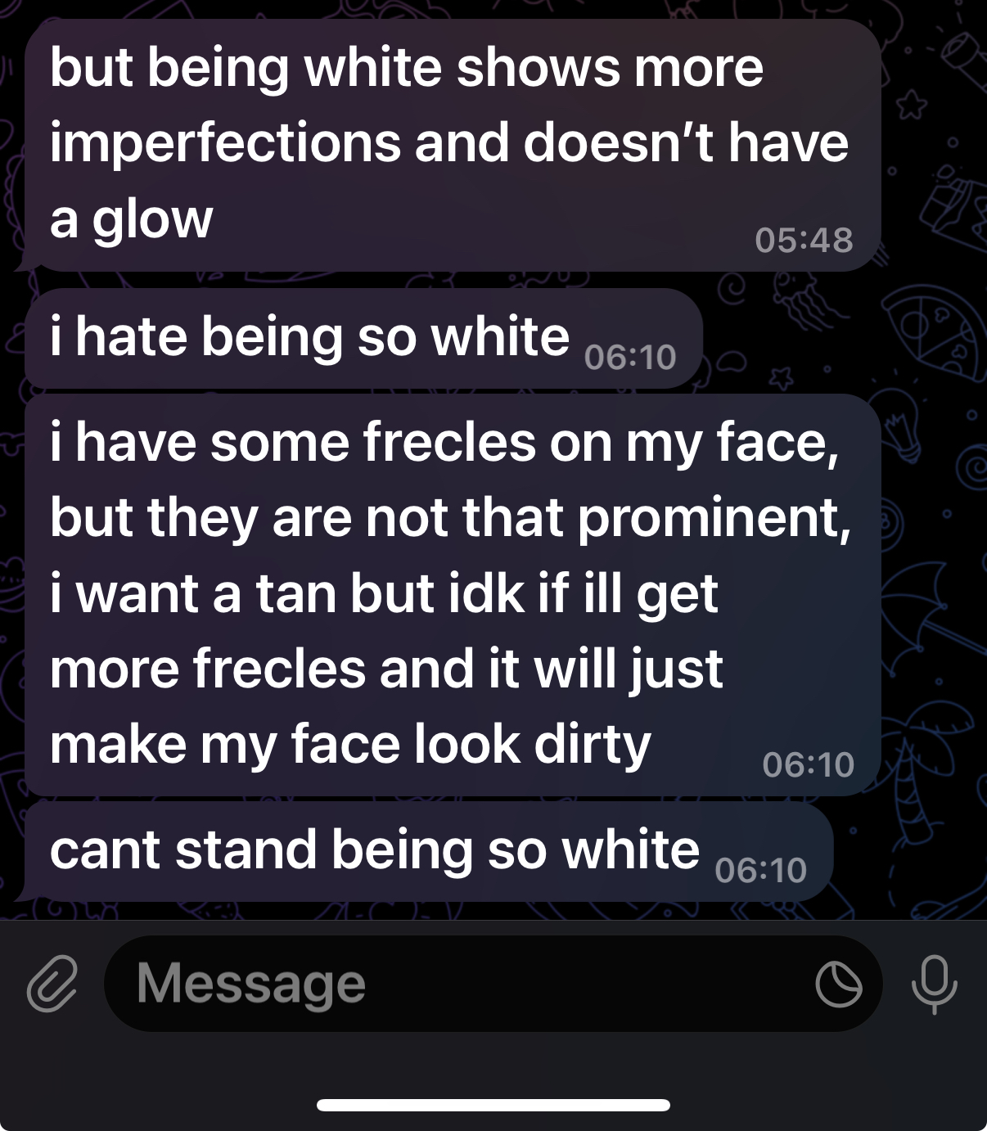
Task: Click the 06:10 timestamp on 'i hate being so white'
Action: (630, 358)
